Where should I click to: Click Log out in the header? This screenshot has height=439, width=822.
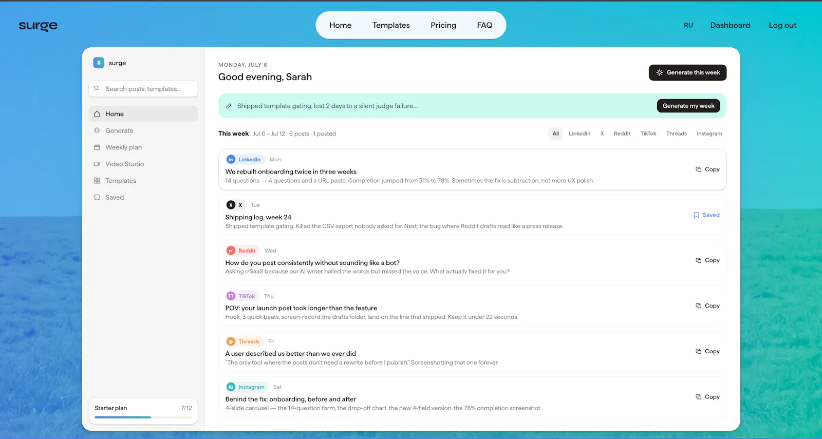click(782, 25)
